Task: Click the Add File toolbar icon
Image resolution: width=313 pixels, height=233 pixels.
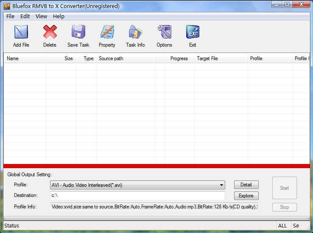Action: point(21,32)
